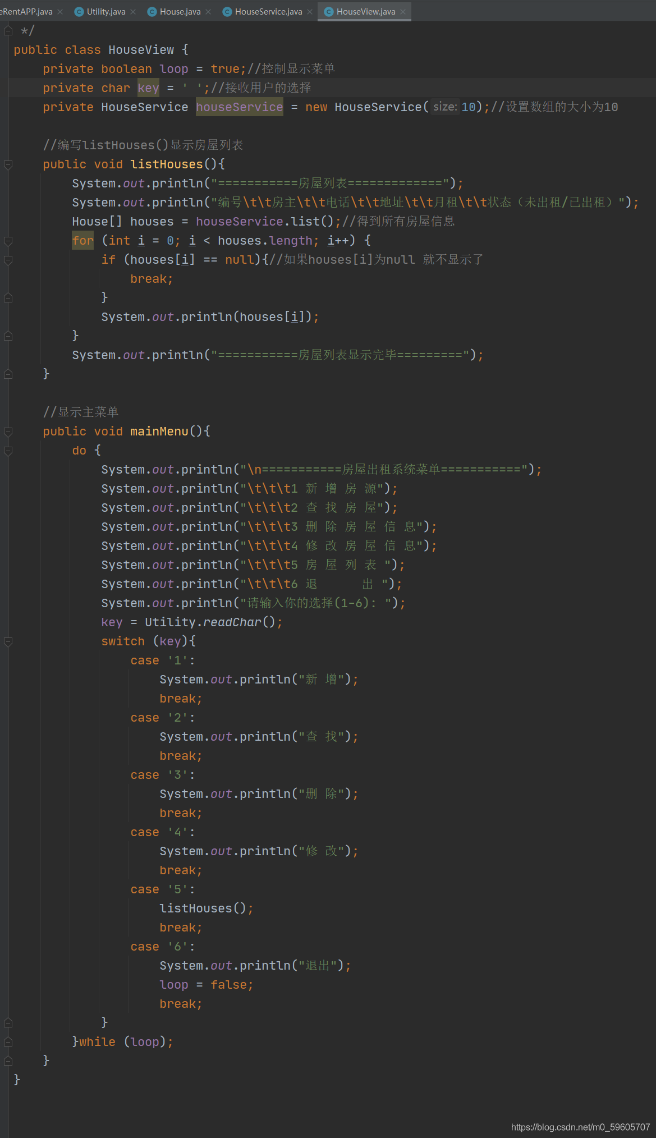Click case '1': label
Image resolution: width=656 pixels, height=1138 pixels.
point(163,660)
